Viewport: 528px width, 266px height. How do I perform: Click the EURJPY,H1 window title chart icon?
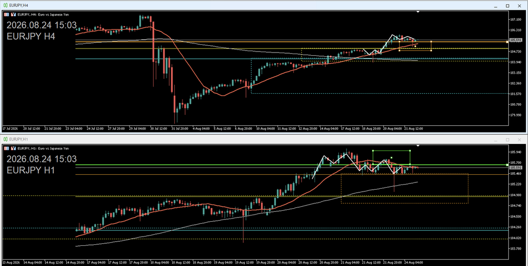coord(6,139)
